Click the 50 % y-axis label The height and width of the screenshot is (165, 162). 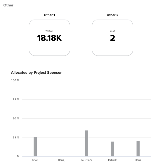(16, 119)
